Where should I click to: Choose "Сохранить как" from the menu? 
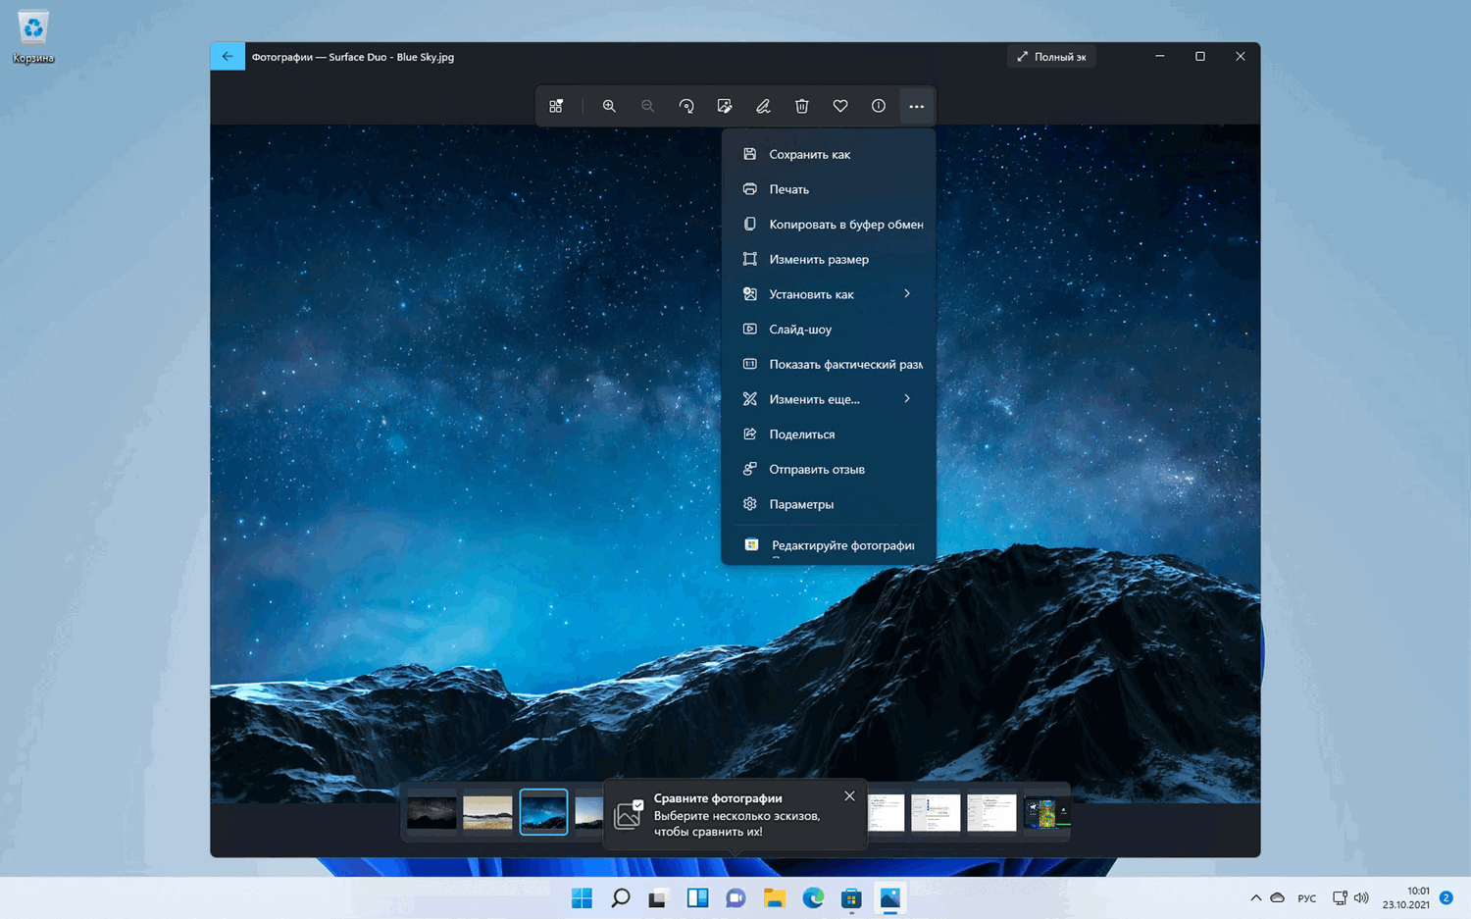click(829, 154)
